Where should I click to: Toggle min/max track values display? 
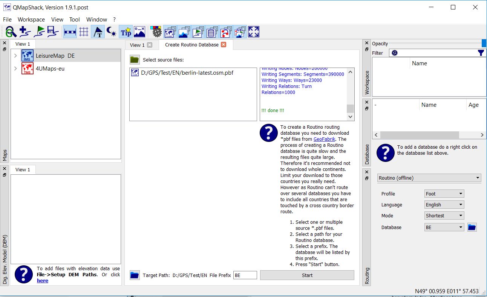click(139, 32)
